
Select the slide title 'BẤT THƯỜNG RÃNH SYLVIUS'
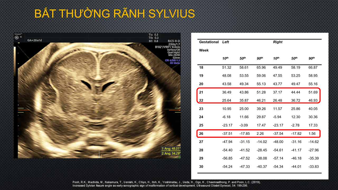[115, 14]
